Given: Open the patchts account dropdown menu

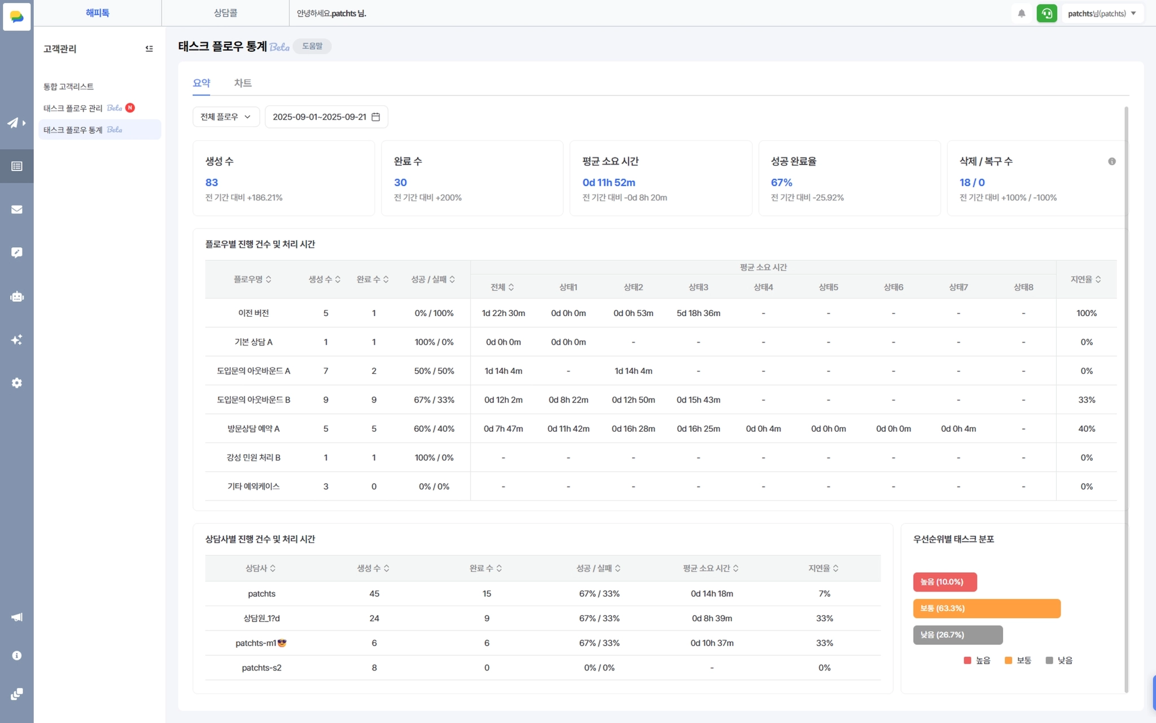Looking at the screenshot, I should [x=1102, y=14].
